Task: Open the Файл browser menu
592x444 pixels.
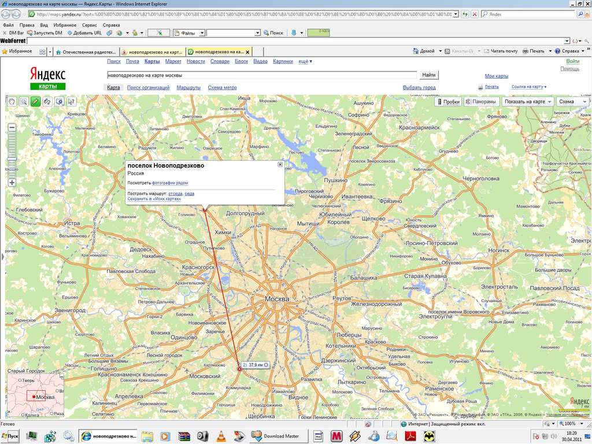Action: click(8, 25)
